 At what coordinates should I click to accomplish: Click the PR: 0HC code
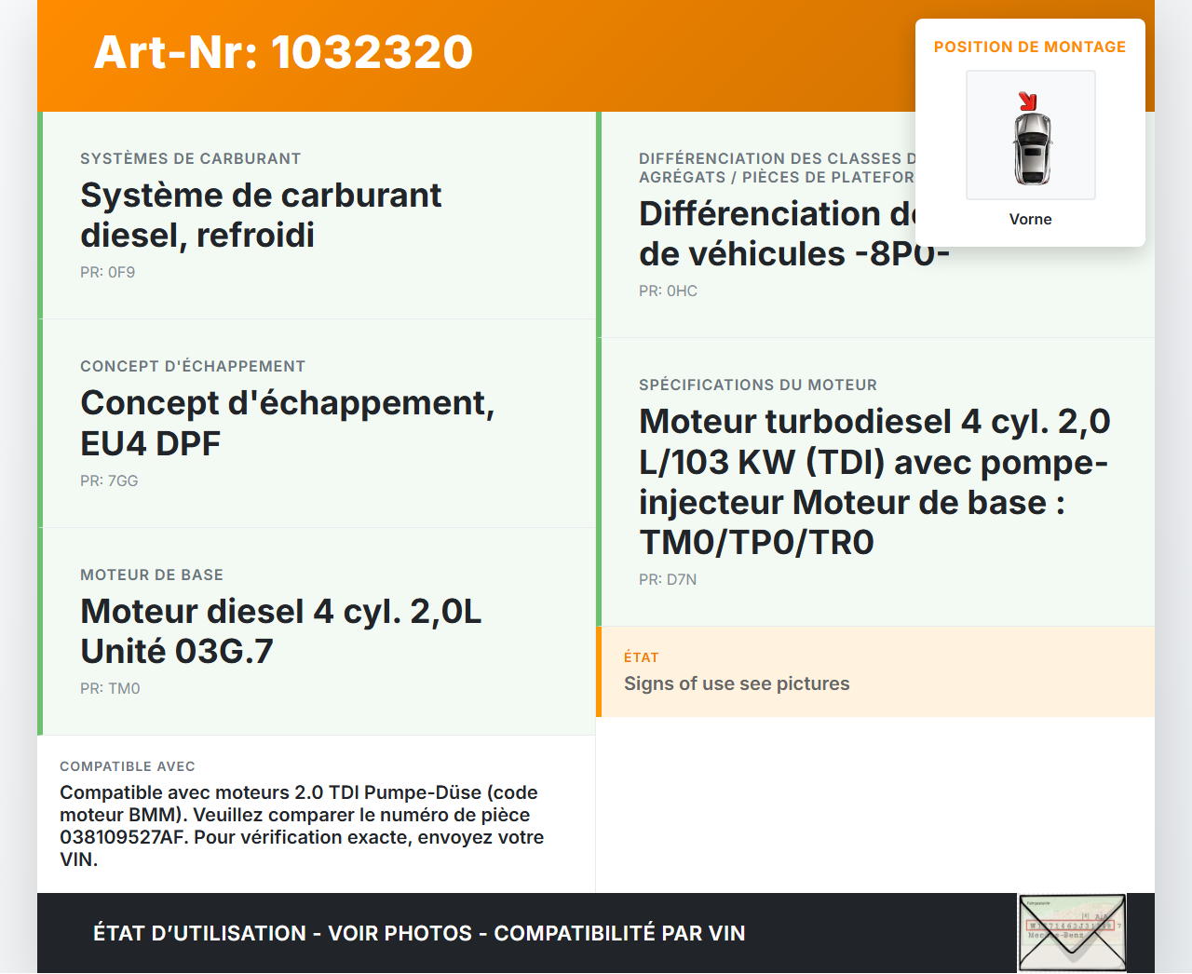(x=668, y=291)
